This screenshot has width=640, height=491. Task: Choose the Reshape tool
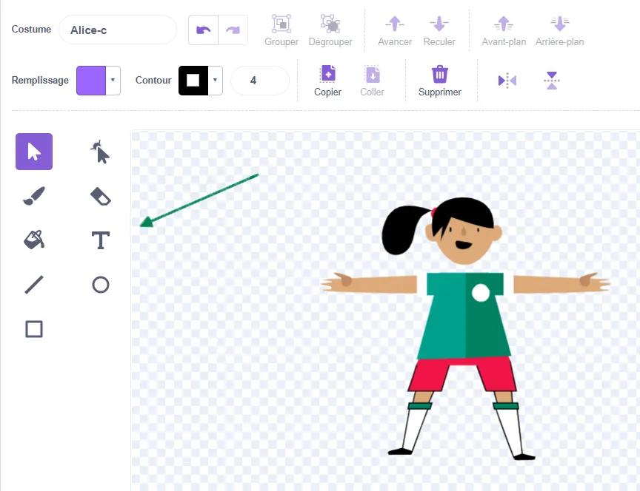click(101, 152)
